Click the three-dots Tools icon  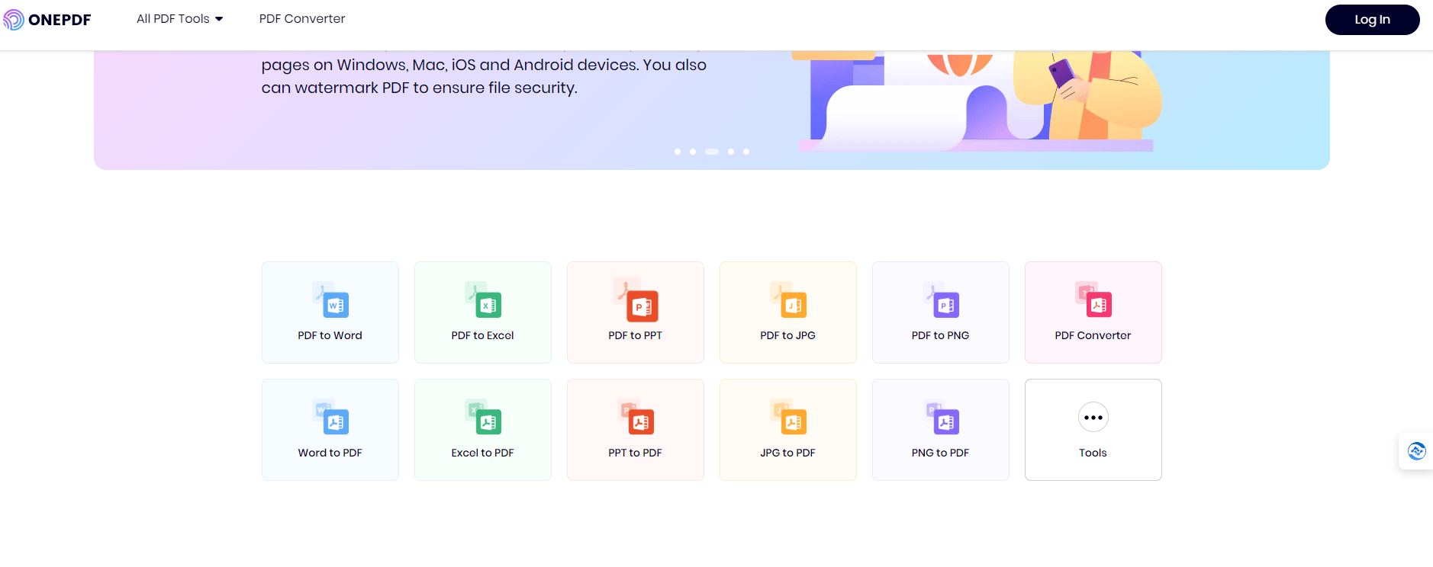[1093, 418]
